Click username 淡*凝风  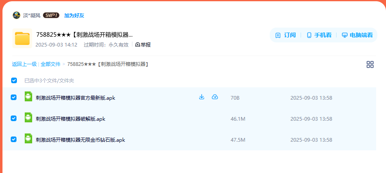pos(32,16)
